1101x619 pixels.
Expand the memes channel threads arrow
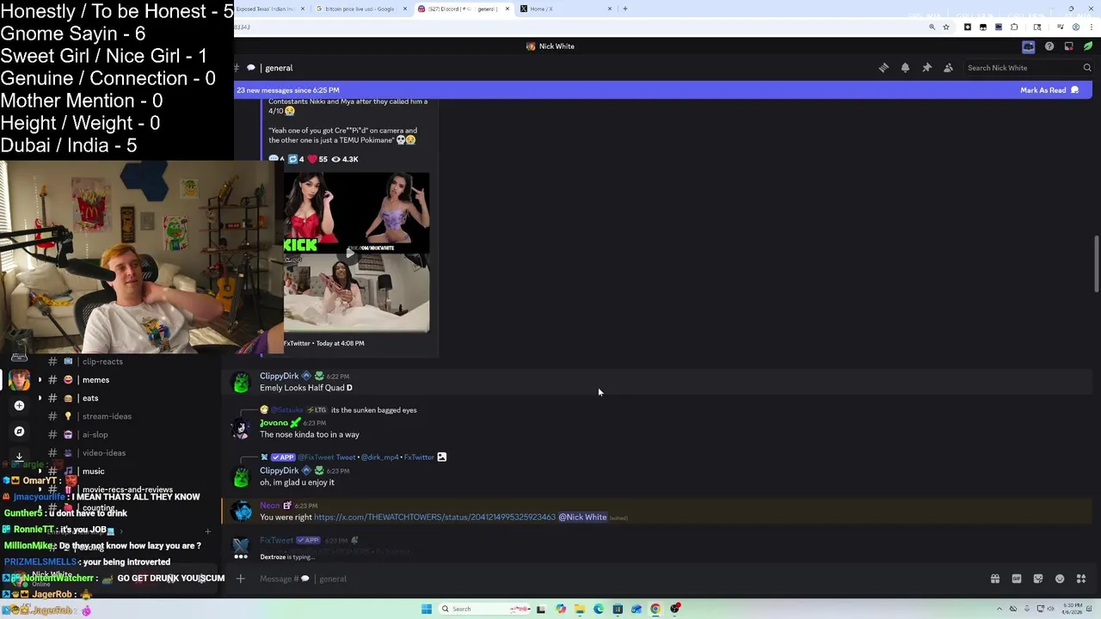[40, 380]
